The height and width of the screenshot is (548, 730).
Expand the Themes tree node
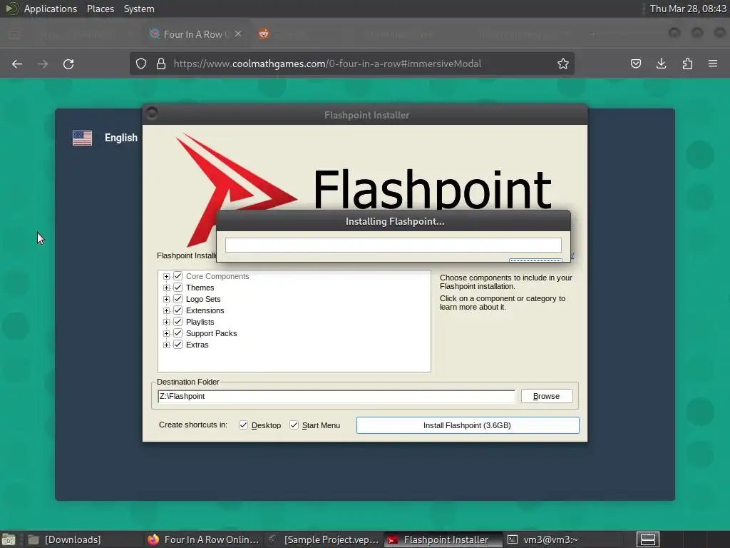point(166,288)
